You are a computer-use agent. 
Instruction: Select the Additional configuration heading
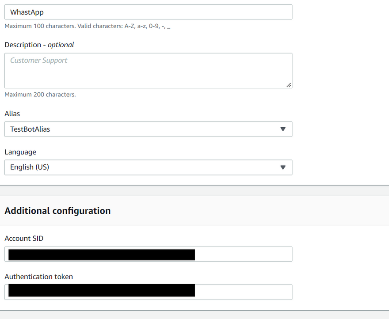click(x=57, y=211)
